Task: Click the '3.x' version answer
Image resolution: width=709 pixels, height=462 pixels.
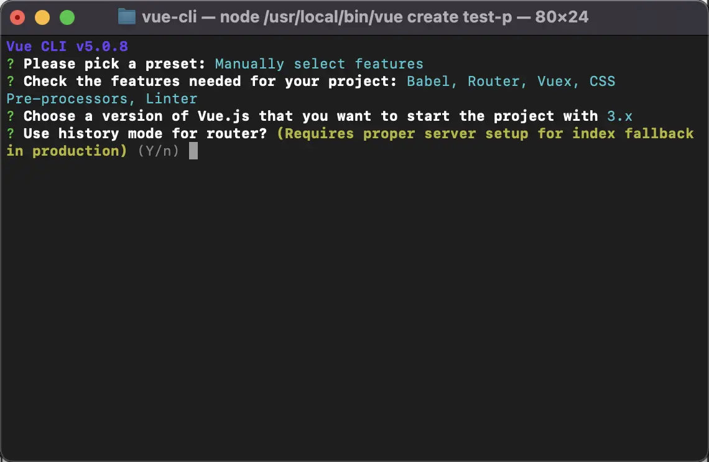Action: pos(620,116)
